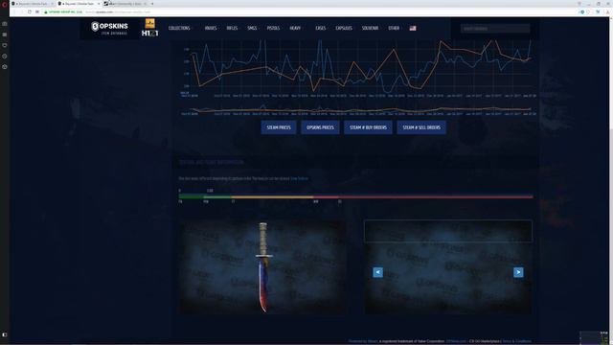Switch to the first browser tab

coord(33,4)
